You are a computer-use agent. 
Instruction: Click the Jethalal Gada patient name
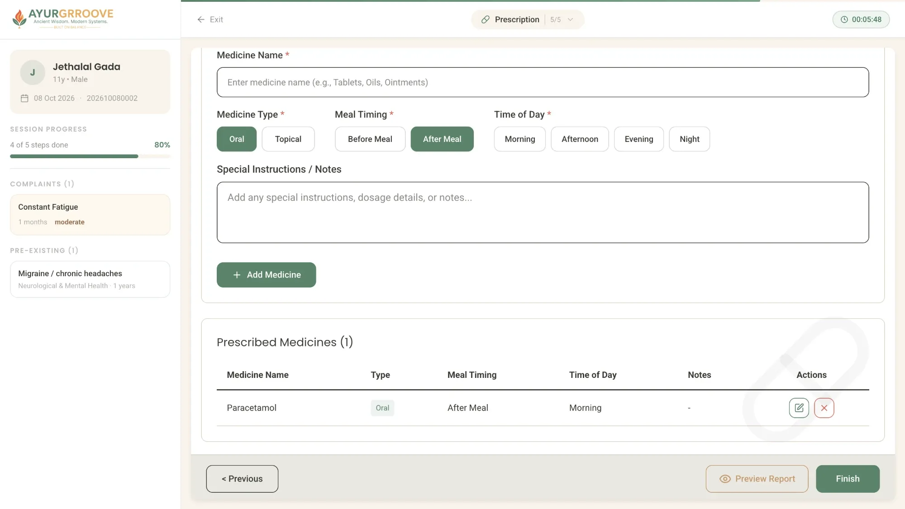click(x=86, y=67)
